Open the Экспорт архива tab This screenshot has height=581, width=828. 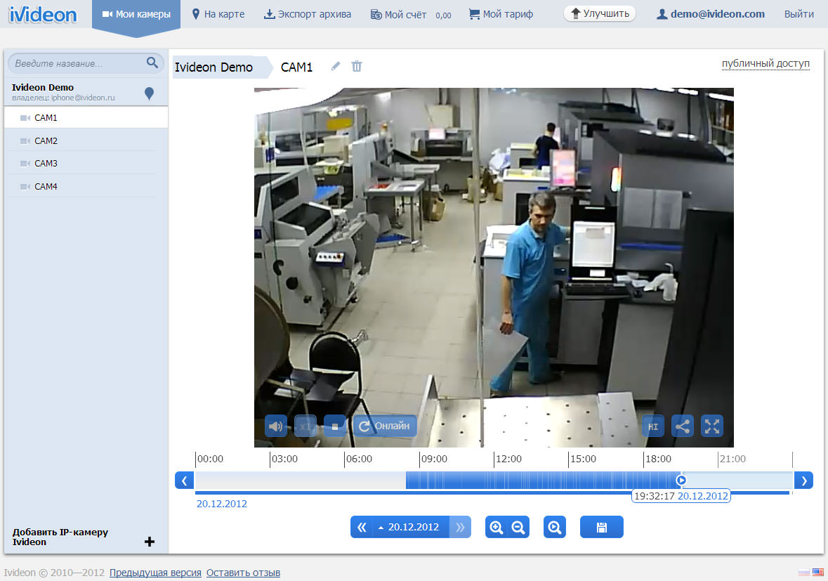click(308, 14)
